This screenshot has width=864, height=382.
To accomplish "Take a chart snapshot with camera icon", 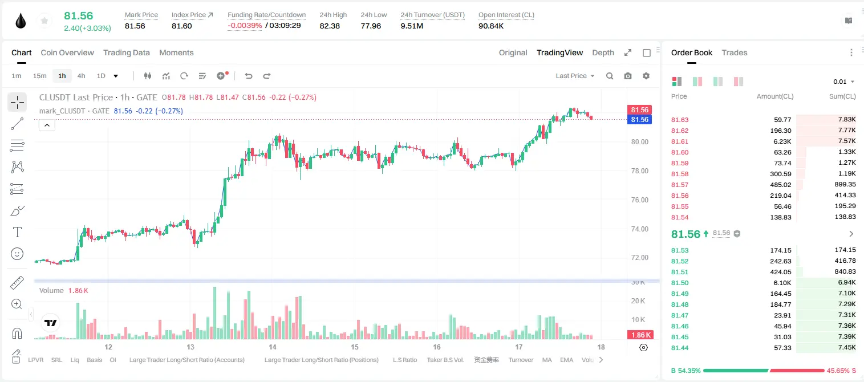I will pyautogui.click(x=628, y=76).
